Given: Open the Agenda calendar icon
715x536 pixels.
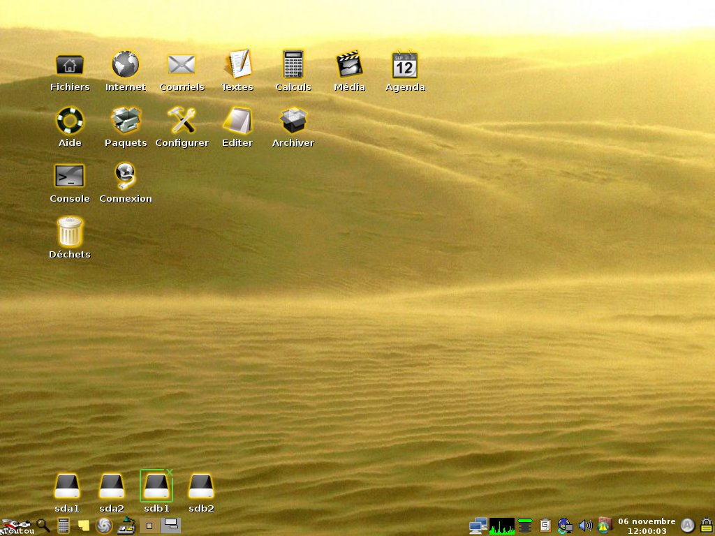Looking at the screenshot, I should coord(405,65).
